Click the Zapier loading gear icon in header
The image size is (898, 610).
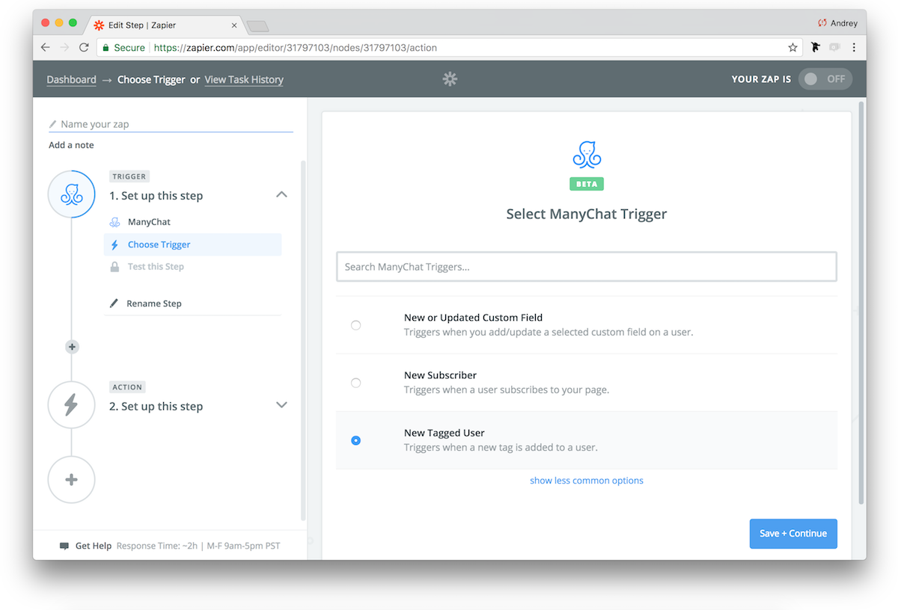tap(450, 78)
